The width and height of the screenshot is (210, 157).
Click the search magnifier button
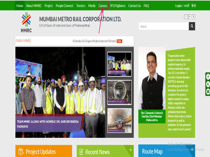pos(192,26)
